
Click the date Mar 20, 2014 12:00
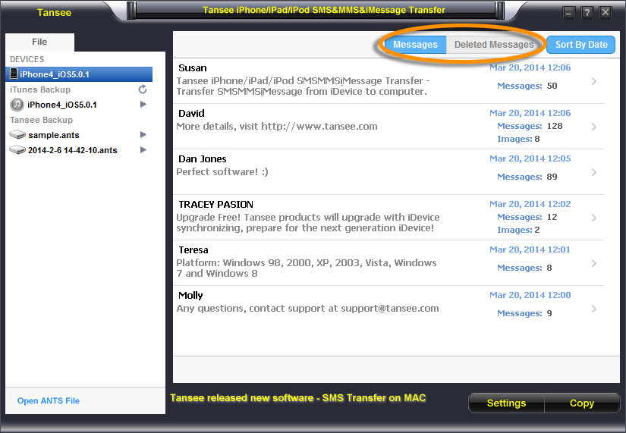click(530, 295)
